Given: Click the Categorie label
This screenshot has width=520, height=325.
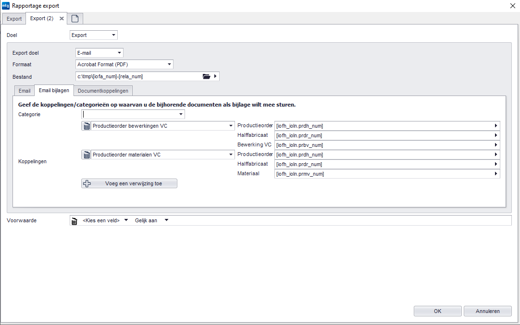Looking at the screenshot, I should point(29,115).
